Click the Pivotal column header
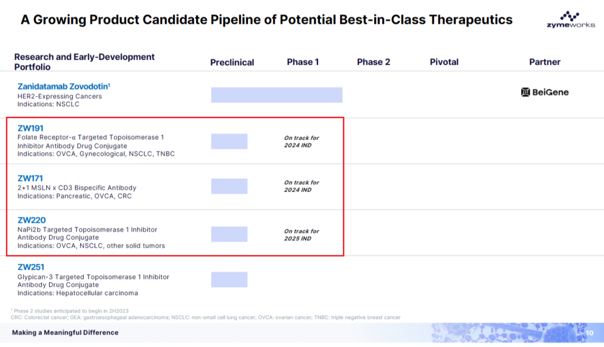 pyautogui.click(x=444, y=62)
